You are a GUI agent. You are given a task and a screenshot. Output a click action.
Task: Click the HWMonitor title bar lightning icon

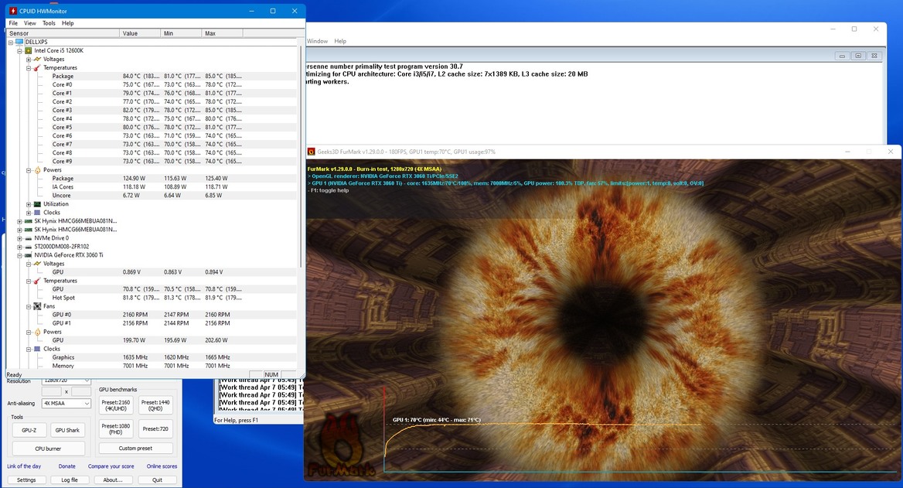coord(12,11)
